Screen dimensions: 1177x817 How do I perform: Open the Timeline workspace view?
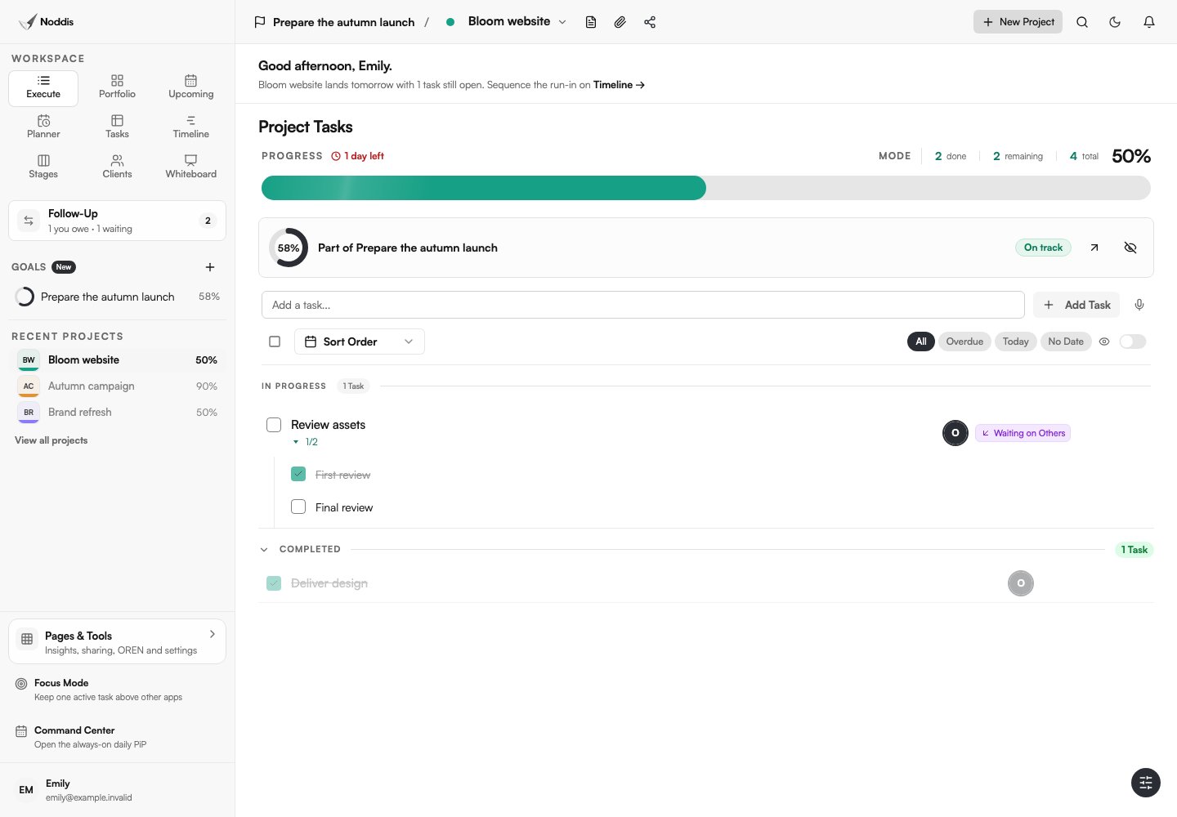(190, 128)
